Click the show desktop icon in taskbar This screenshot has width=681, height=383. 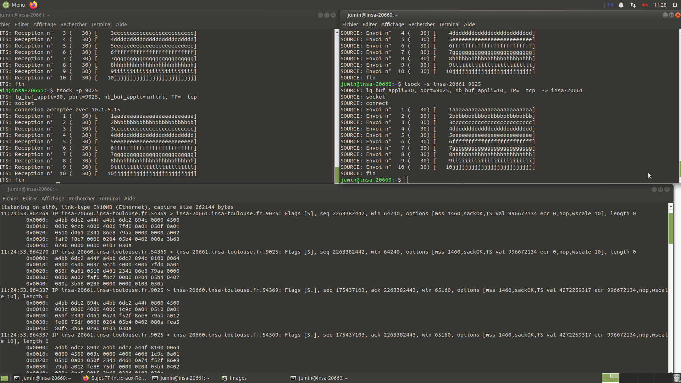click(x=4, y=378)
